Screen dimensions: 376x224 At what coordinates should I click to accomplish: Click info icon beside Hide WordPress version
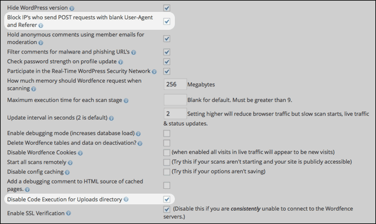point(72,8)
